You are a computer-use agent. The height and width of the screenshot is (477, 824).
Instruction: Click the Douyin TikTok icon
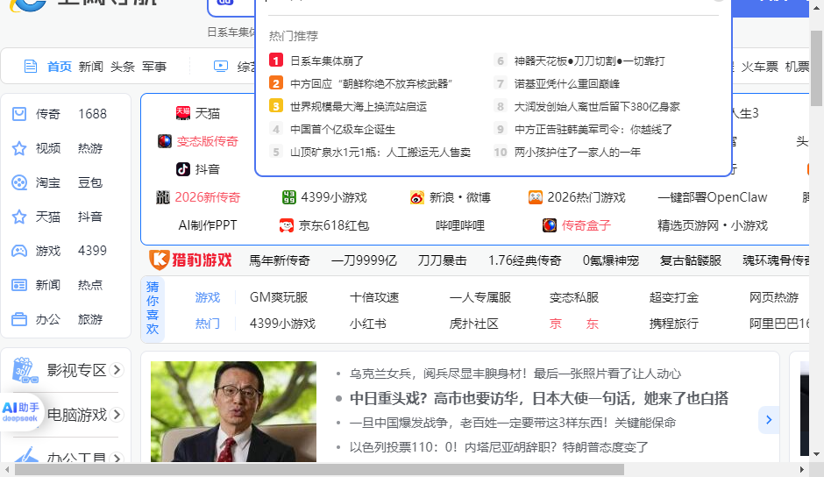click(183, 169)
